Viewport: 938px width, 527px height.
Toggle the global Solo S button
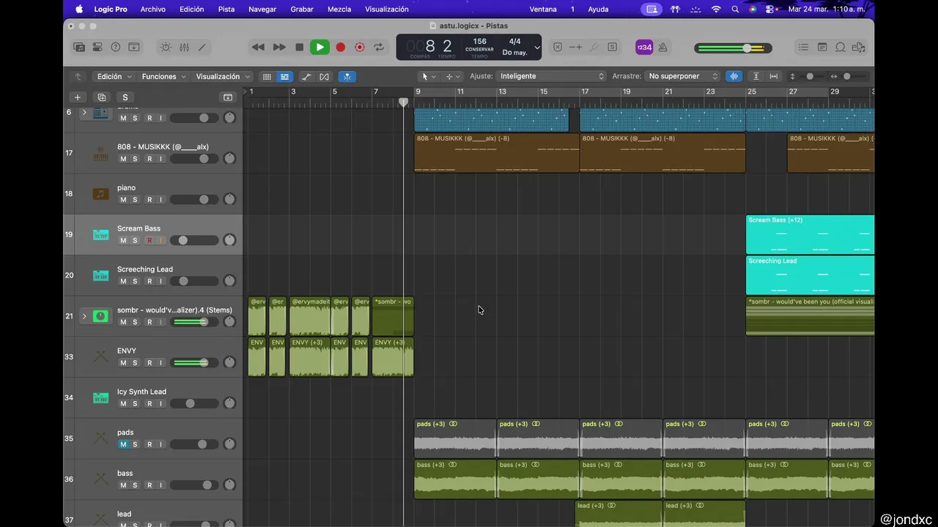coord(125,97)
